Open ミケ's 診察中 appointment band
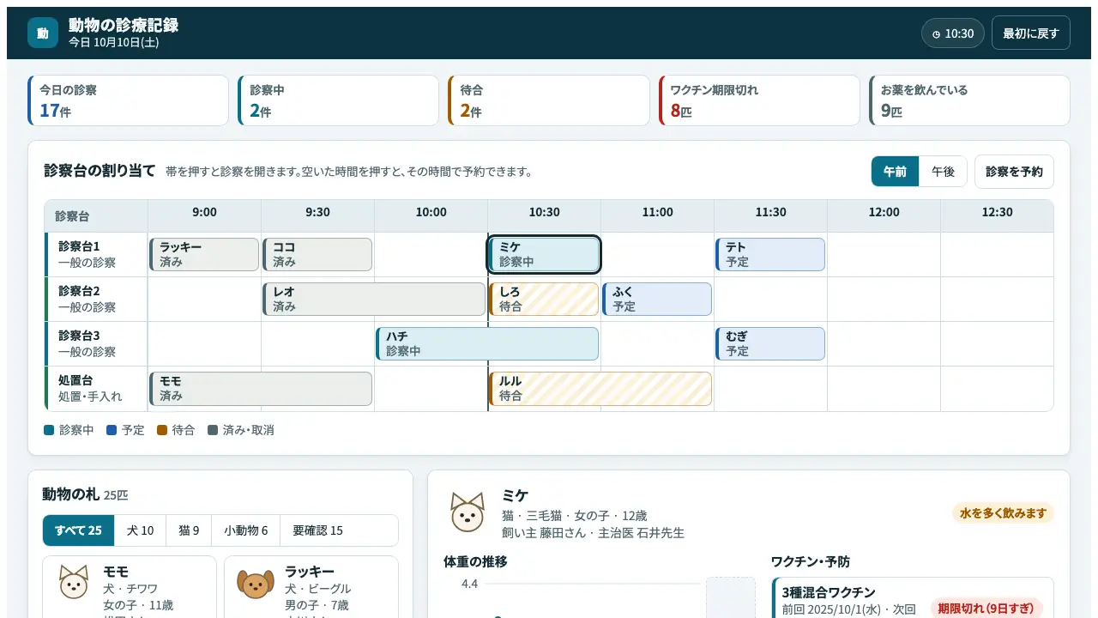Viewport: 1098px width, 618px height. [544, 255]
